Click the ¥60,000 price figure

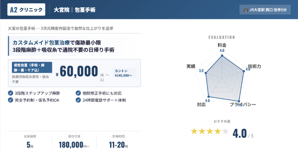coord(79,72)
